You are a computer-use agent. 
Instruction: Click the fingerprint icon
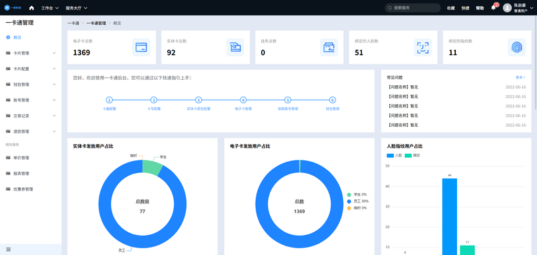[x=516, y=47]
